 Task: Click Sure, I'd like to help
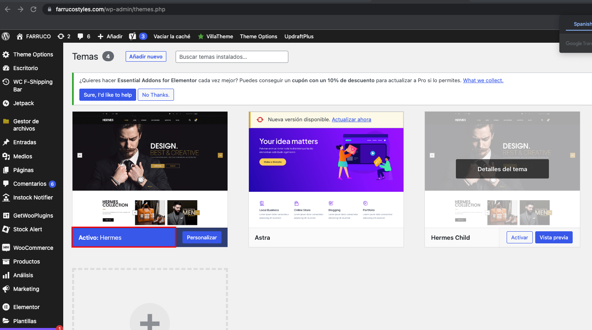click(108, 95)
